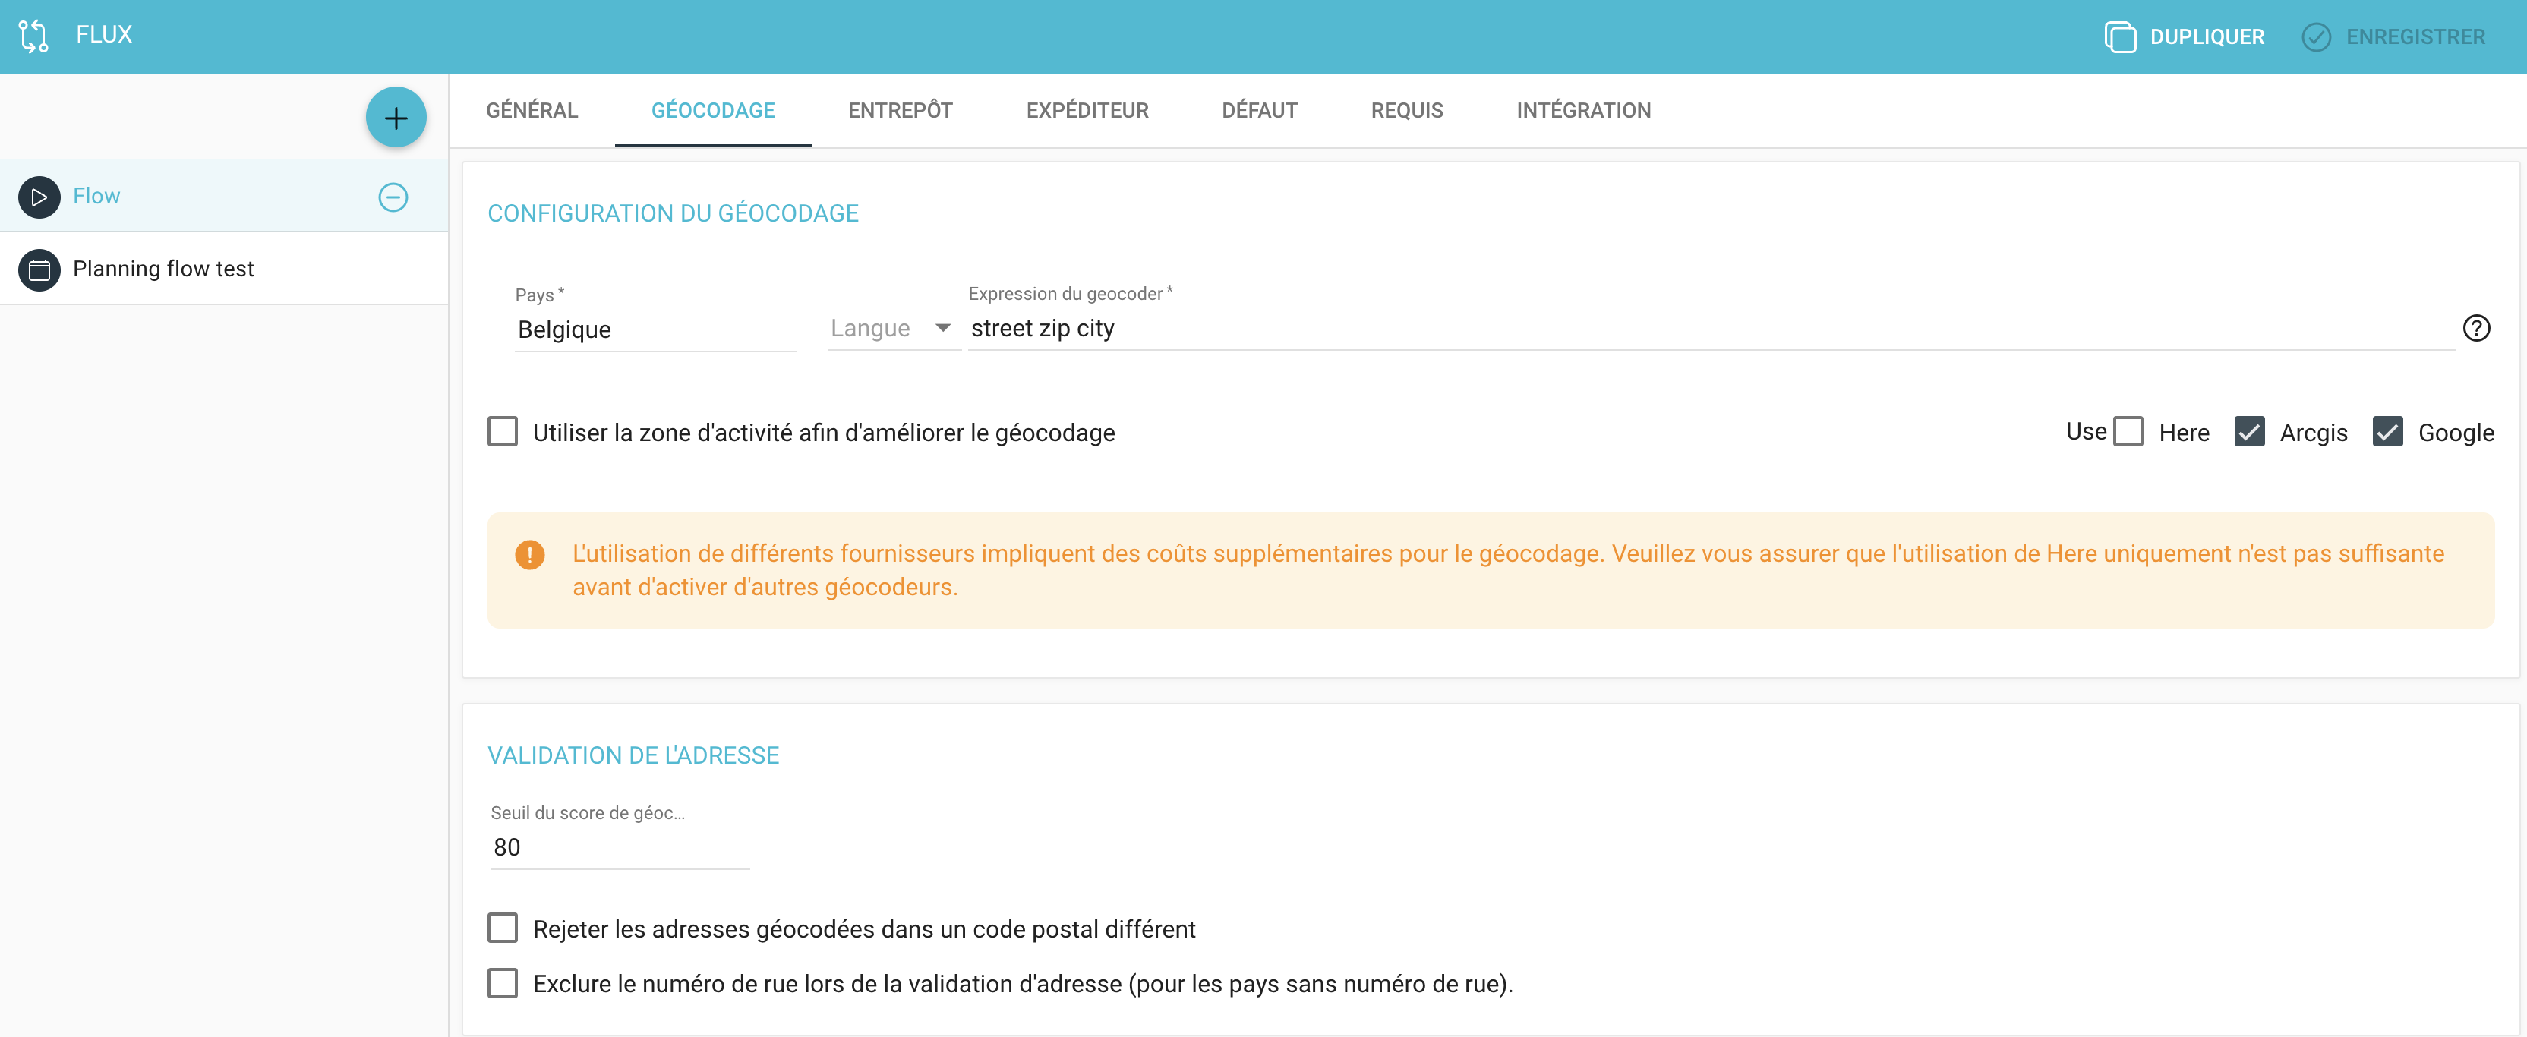Viewport: 2527px width, 1037px height.
Task: Check the Here geocoder option
Action: pos(2128,432)
